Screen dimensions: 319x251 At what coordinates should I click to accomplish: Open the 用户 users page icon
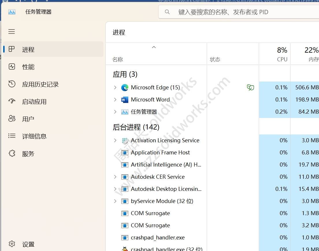[x=12, y=119]
